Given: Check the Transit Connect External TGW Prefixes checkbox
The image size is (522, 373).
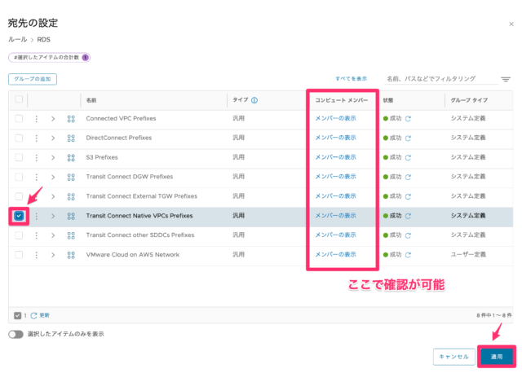Looking at the screenshot, I should pos(19,196).
